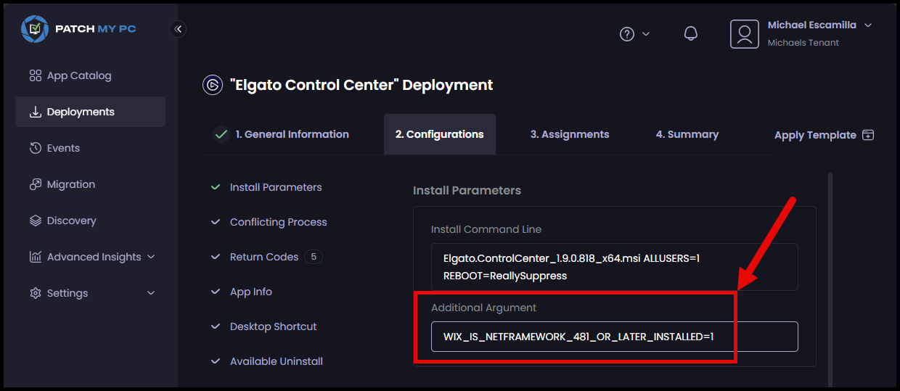Screen dimensions: 900x391
Task: Switch to 1. General Information tab
Action: pyautogui.click(x=282, y=134)
